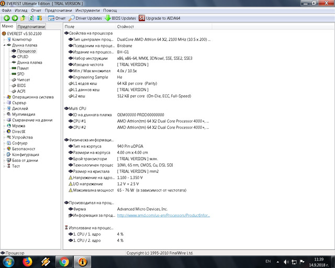335x268 pixels.
Task: Expand the Мултимедия tree node
Action: [4, 114]
